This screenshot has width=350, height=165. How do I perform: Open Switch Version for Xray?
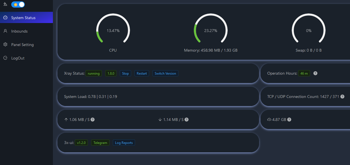pos(165,74)
